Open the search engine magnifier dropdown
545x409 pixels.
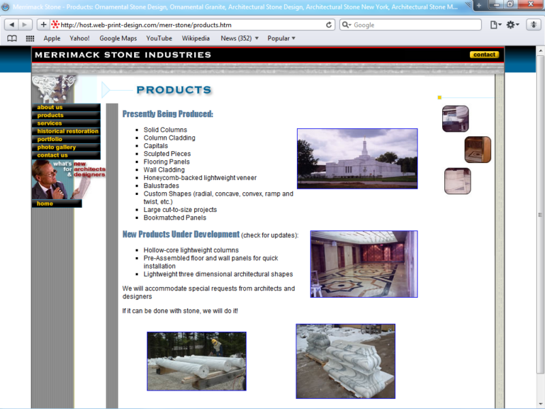click(347, 25)
